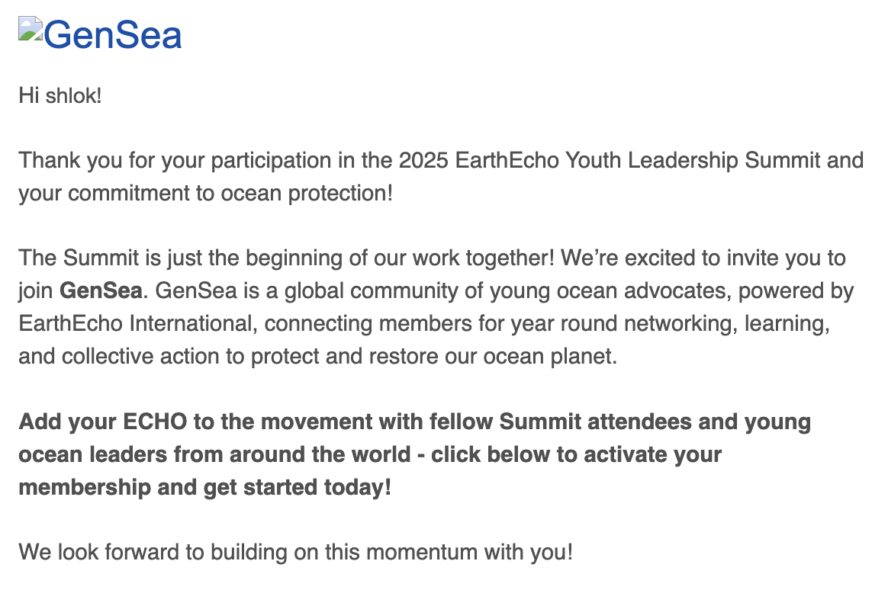Viewport: 888px width, 590px height.
Task: Click the "EarthEcho International" text
Action: click(136, 323)
